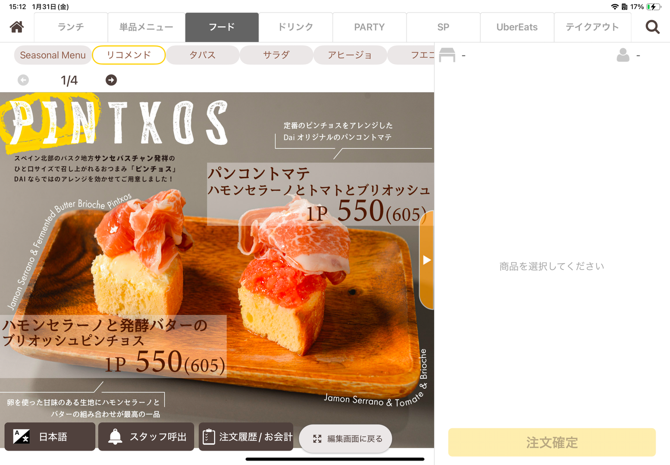Select the Seasonal Menu category
670x465 pixels.
click(x=53, y=55)
